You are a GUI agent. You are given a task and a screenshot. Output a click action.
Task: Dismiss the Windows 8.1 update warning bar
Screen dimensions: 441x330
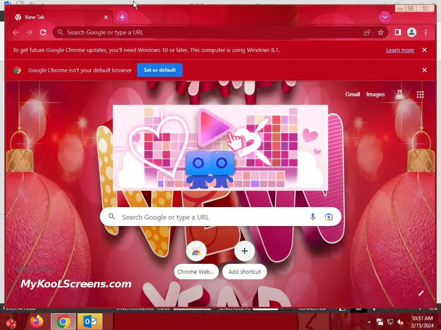coord(425,50)
